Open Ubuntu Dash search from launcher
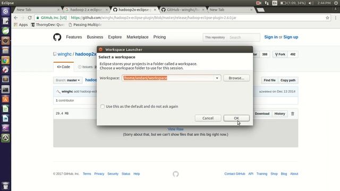340x191 pixels. 5,11
